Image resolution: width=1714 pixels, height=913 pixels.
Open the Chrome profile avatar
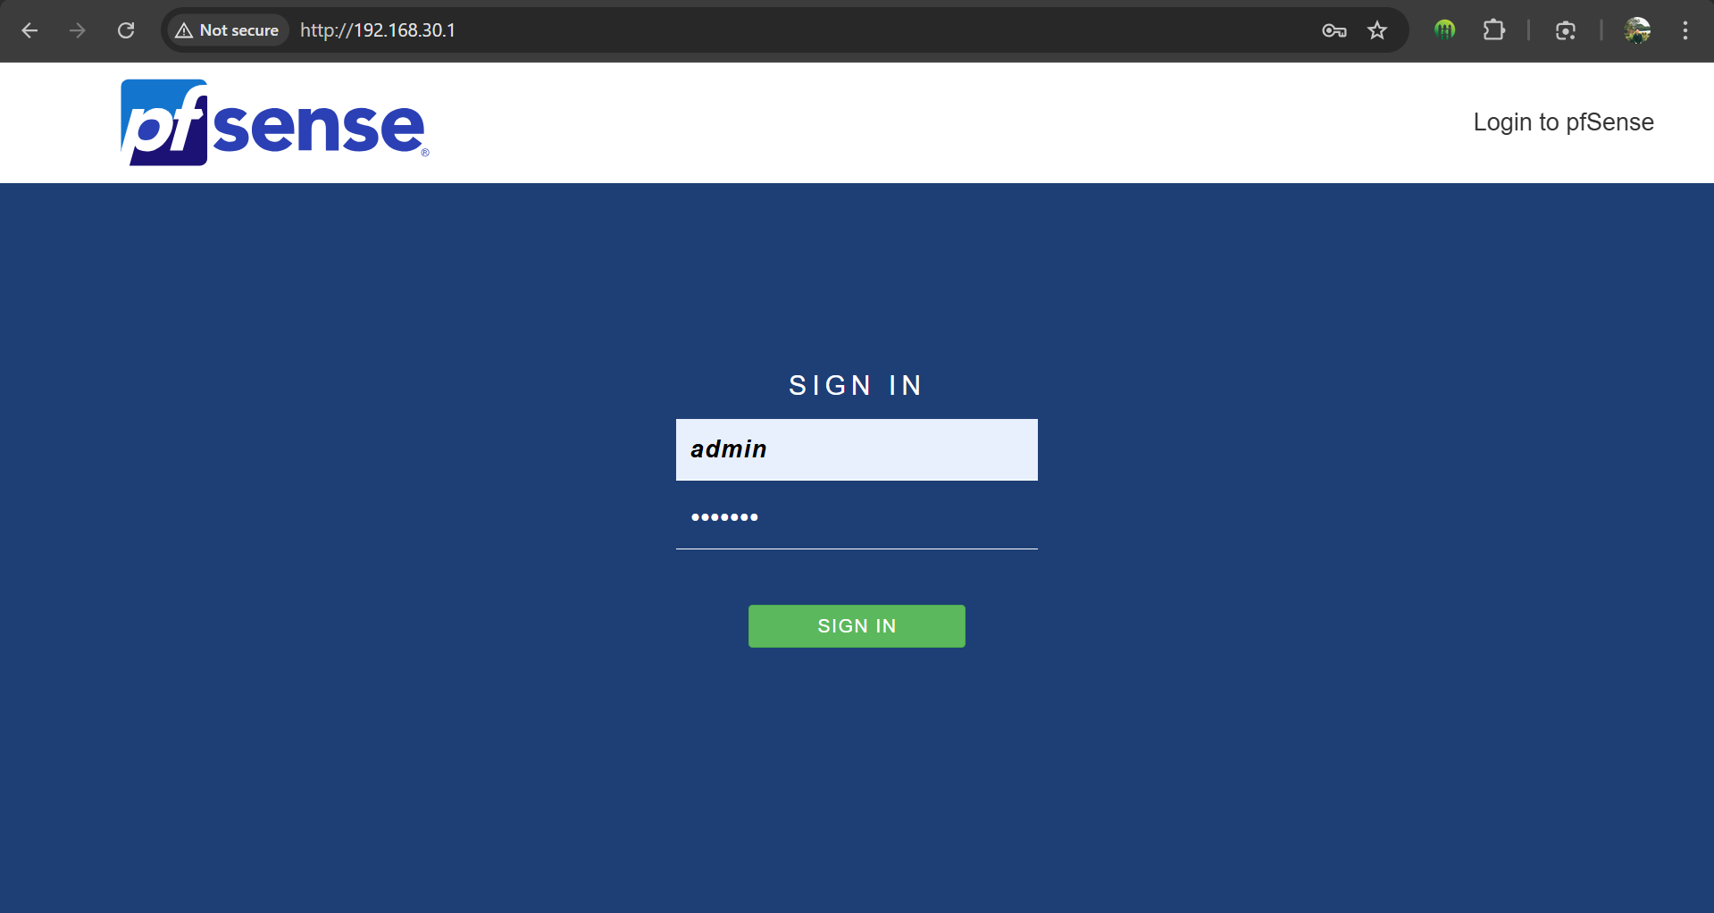click(x=1637, y=30)
